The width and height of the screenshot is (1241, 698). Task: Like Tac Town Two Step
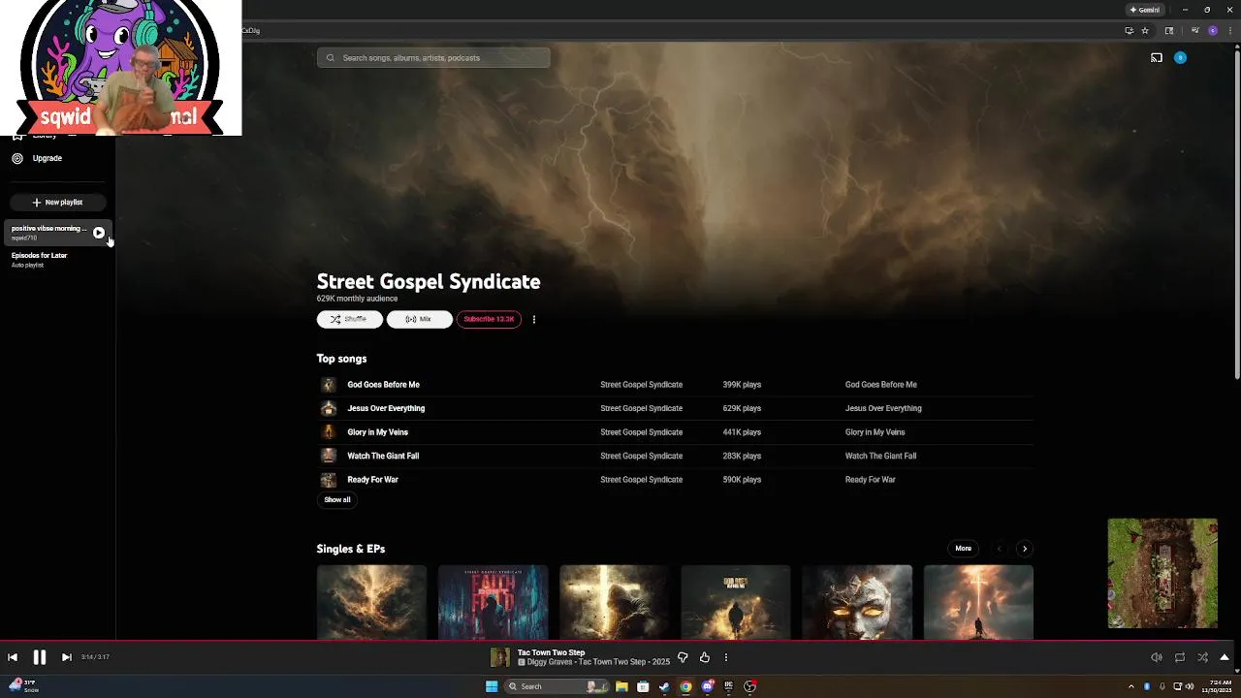(x=705, y=657)
